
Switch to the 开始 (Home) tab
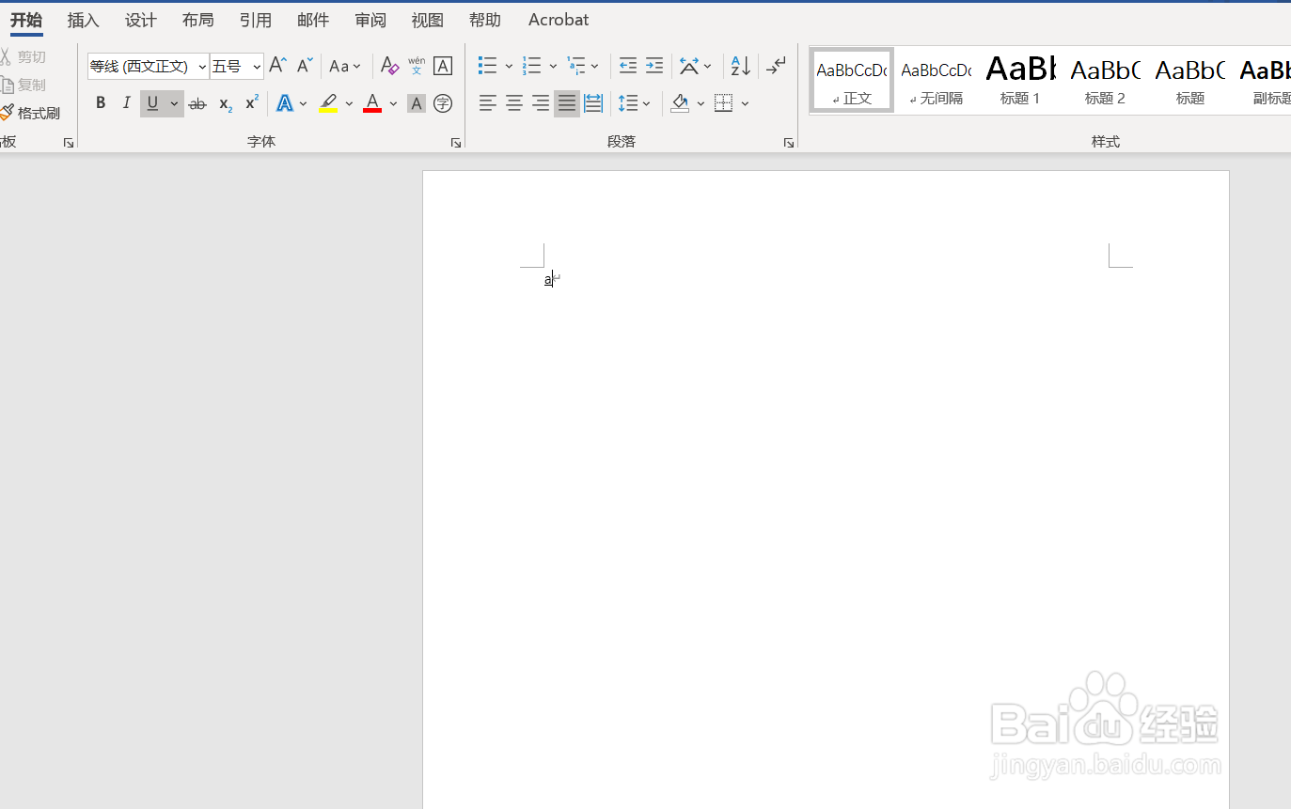pos(26,20)
